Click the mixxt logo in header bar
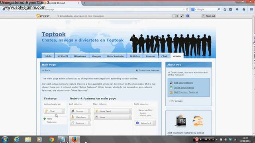Viewport: 255px width, 143px height. pos(43,16)
